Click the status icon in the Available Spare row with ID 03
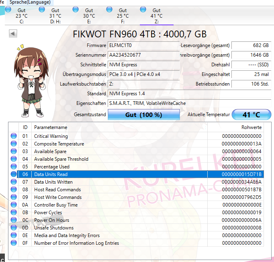This screenshot has height=262, width=274. point(14,151)
